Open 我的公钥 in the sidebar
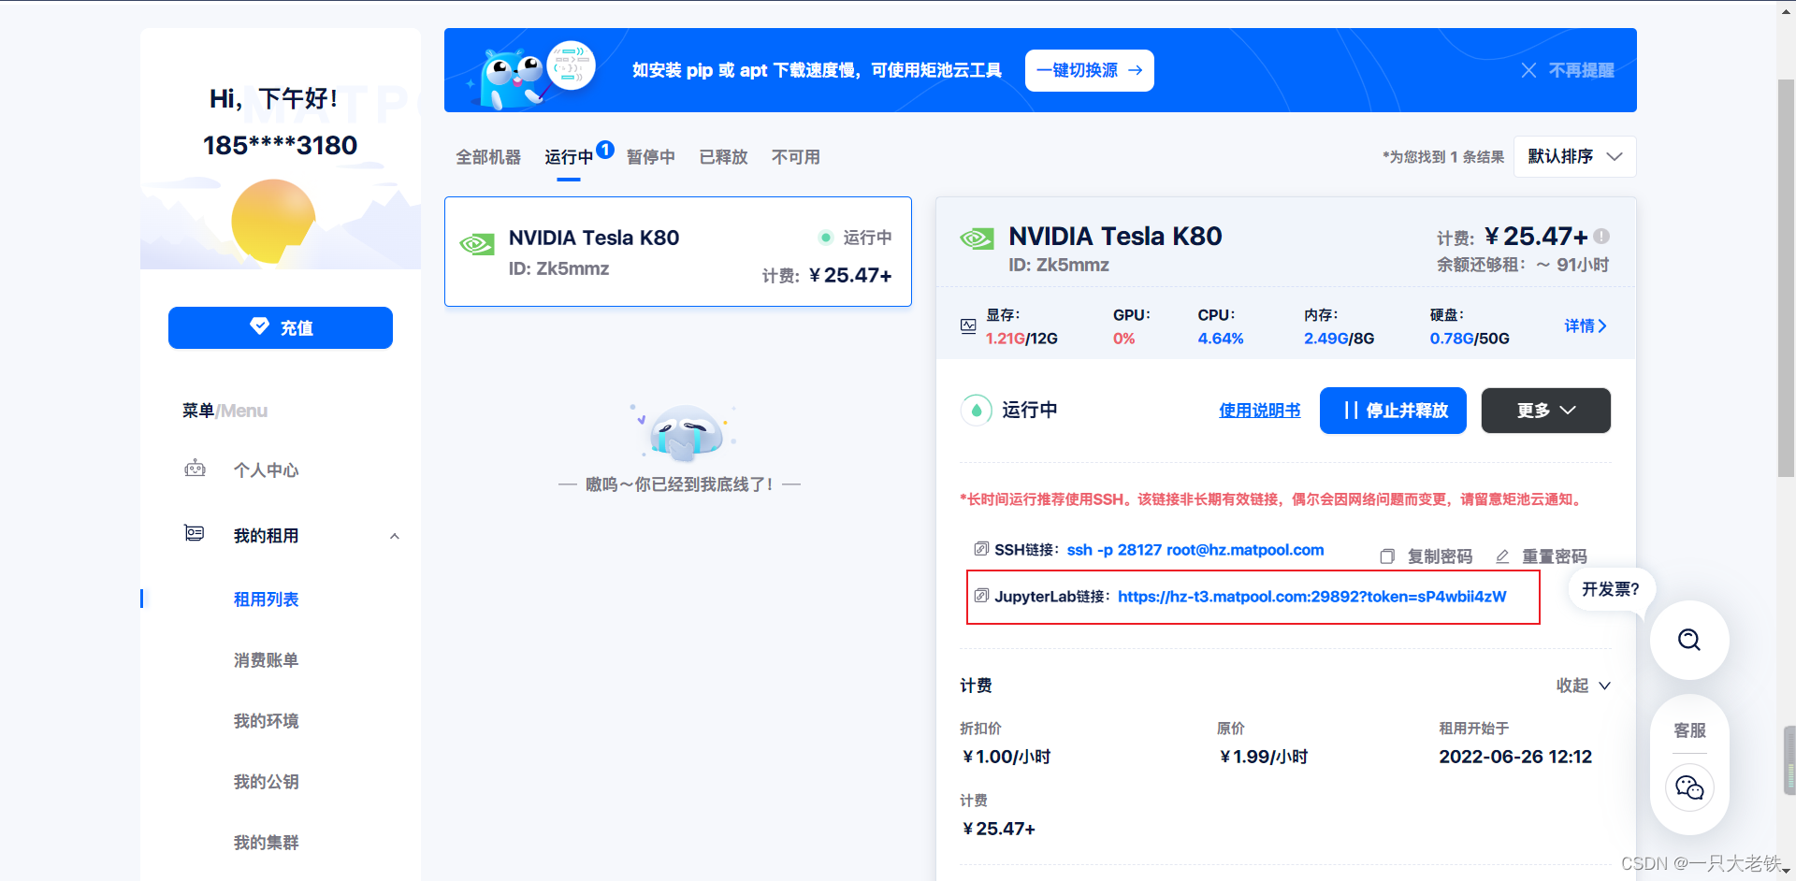This screenshot has width=1796, height=881. (266, 782)
